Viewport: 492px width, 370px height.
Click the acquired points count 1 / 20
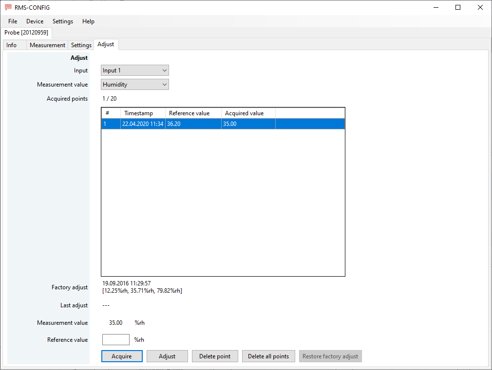110,99
